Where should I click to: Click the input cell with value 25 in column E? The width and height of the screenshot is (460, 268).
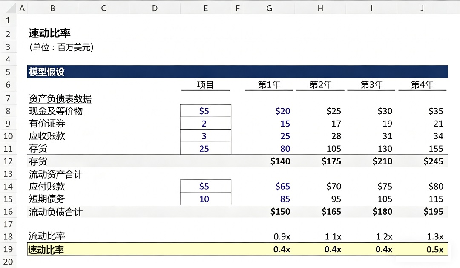(x=206, y=149)
